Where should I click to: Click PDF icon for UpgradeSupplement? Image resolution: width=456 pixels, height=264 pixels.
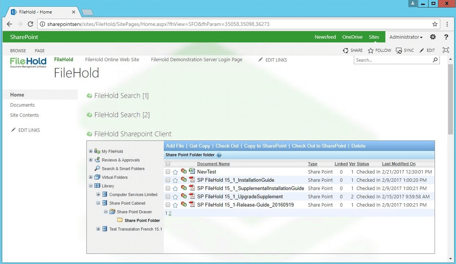[192, 196]
